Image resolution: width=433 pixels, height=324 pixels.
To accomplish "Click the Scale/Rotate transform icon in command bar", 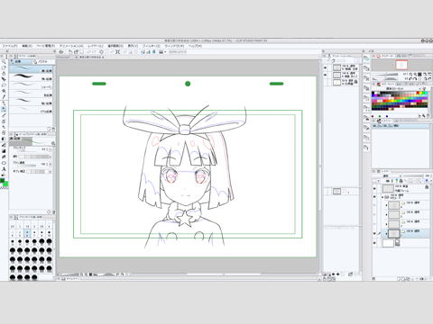I will 117,52.
